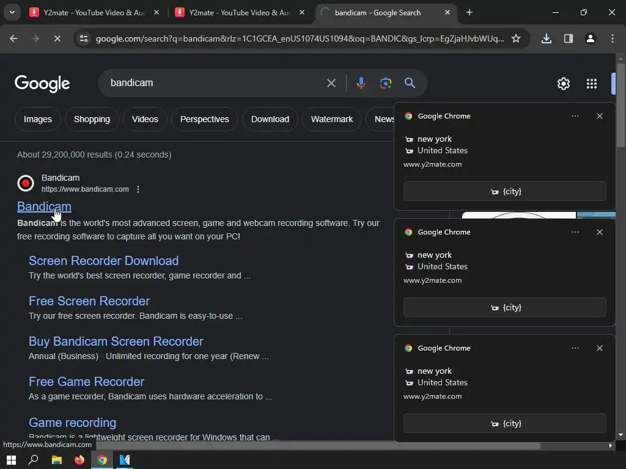
Task: Open a new browser tab
Action: point(469,13)
